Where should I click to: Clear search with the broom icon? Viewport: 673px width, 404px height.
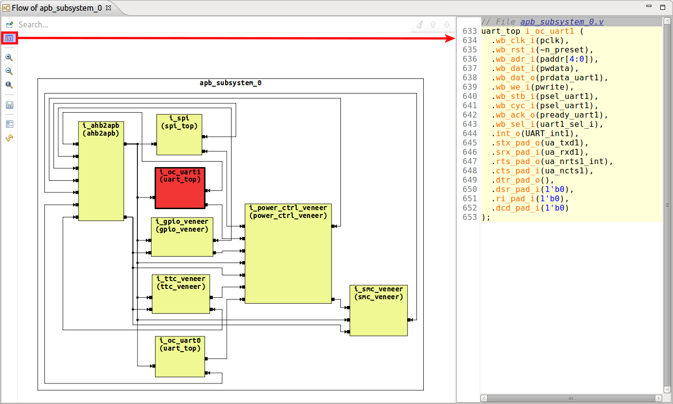click(x=419, y=24)
